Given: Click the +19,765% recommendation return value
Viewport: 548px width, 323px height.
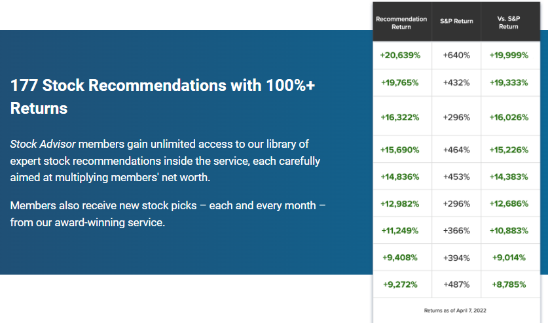Looking at the screenshot, I should [400, 82].
